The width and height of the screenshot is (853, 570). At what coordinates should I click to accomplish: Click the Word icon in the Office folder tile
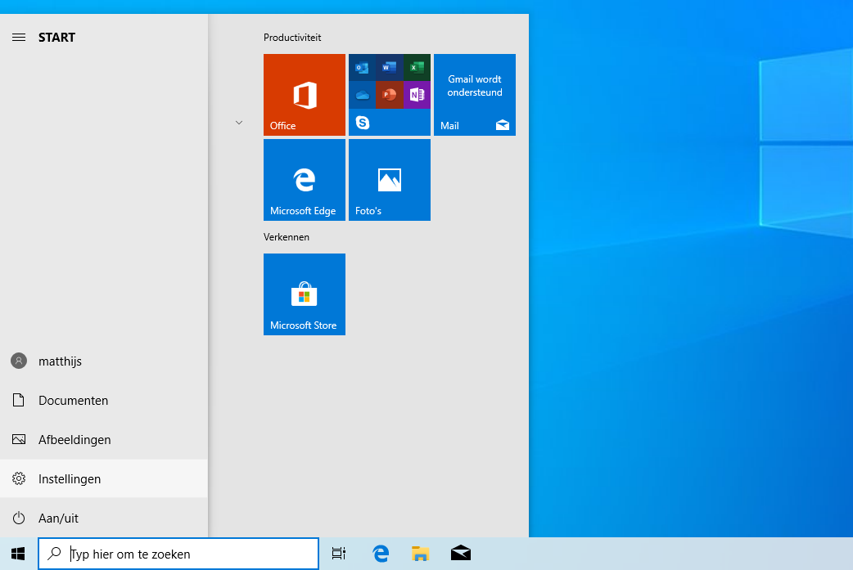389,68
